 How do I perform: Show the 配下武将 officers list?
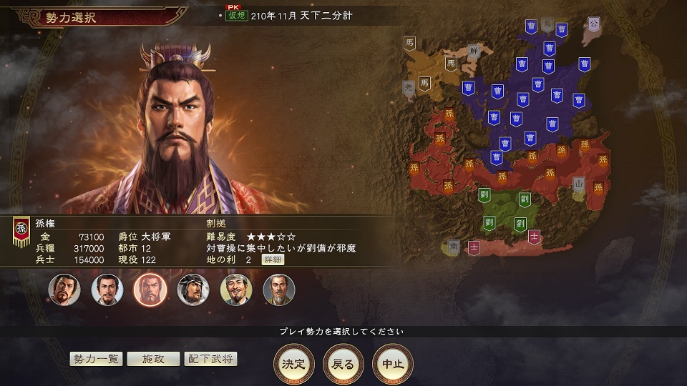(210, 359)
